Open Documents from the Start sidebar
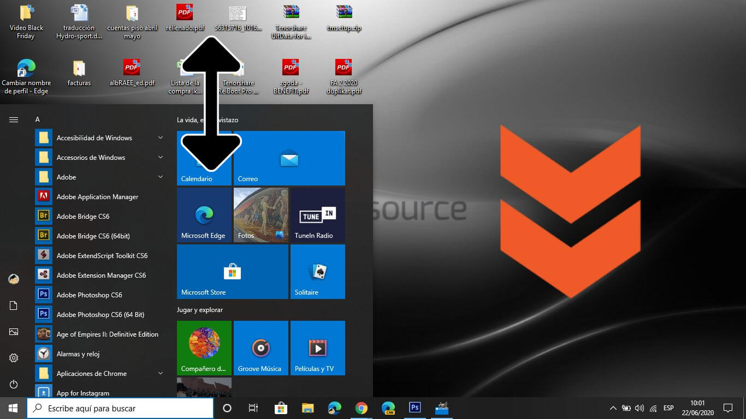This screenshot has width=746, height=419. point(14,306)
